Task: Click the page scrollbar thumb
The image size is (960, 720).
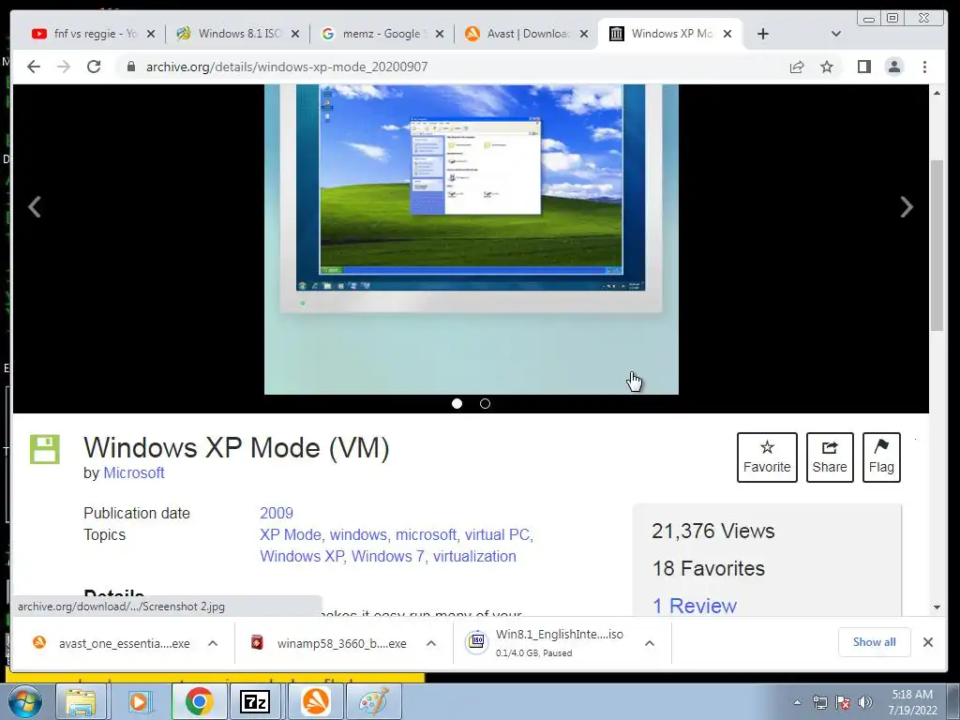Action: 937,245
